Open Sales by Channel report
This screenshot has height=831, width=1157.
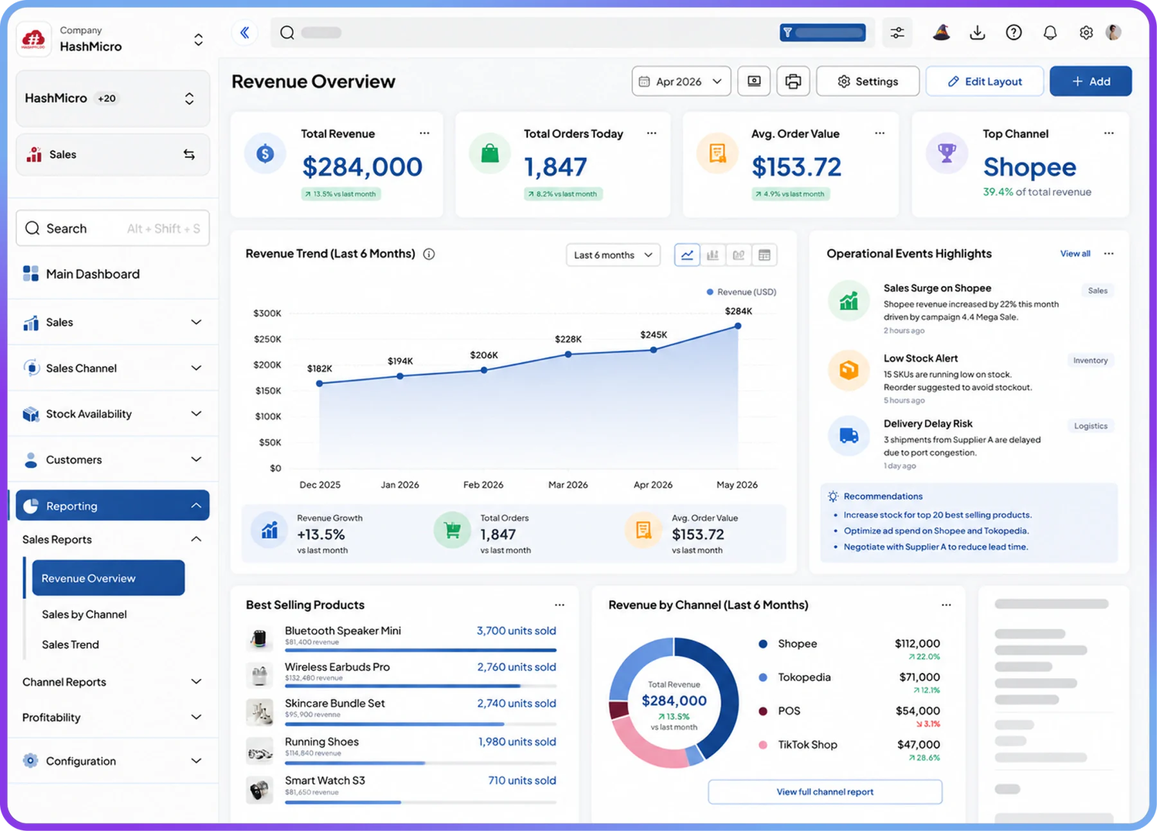click(x=84, y=614)
